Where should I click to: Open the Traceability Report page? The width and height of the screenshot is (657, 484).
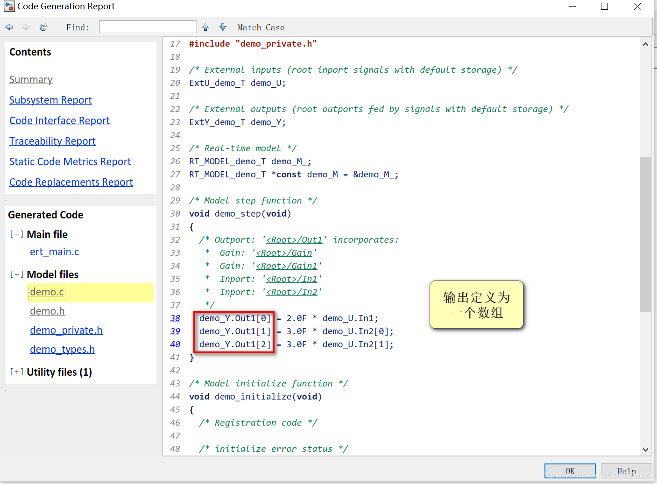pyautogui.click(x=52, y=141)
